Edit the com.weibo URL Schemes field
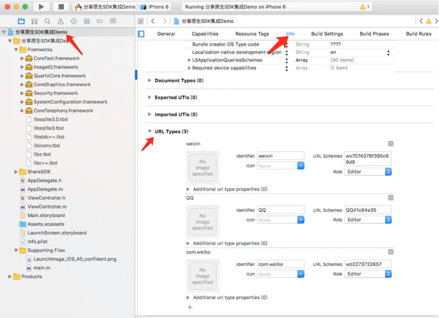The image size is (439, 318). pyautogui.click(x=368, y=264)
